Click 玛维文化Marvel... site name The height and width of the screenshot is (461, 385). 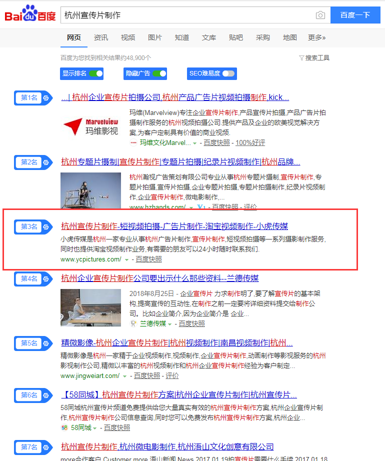click(165, 143)
